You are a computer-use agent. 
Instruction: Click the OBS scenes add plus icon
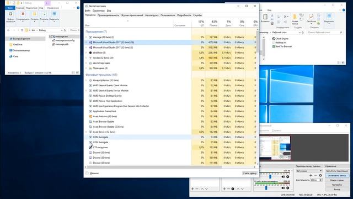(x=192, y=188)
